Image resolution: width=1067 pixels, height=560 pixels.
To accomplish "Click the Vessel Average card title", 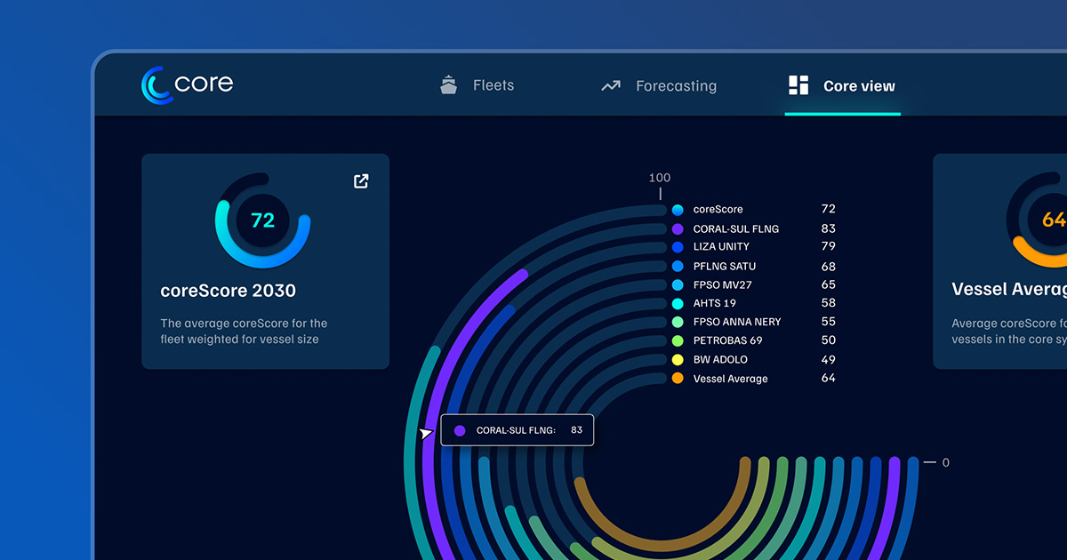I will pos(1009,290).
